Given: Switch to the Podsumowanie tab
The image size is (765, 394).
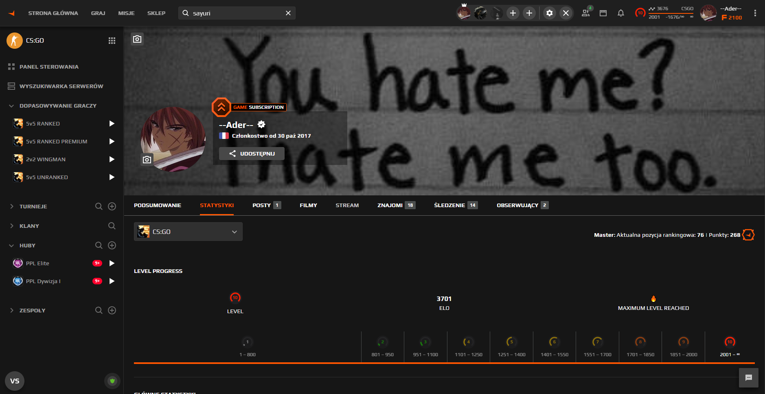Looking at the screenshot, I should 158,205.
